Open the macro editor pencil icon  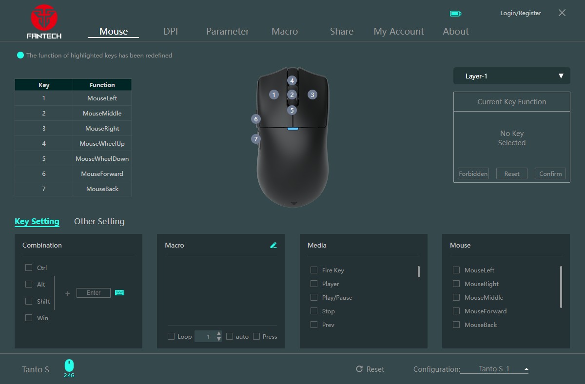click(x=273, y=245)
